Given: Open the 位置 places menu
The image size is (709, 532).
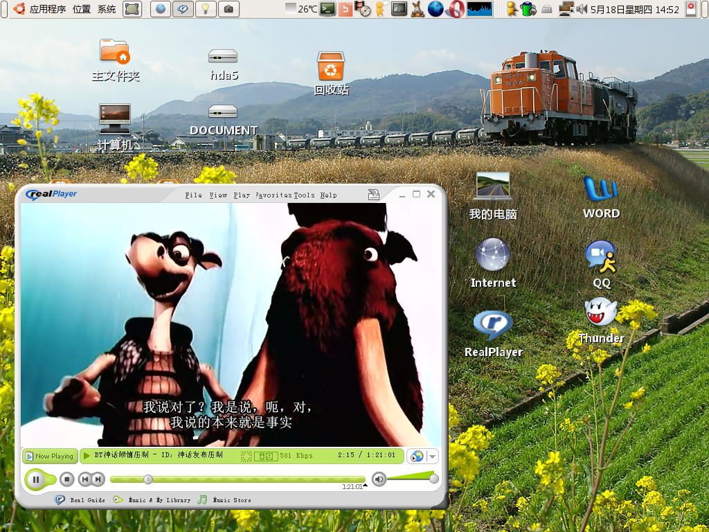Looking at the screenshot, I should point(82,9).
